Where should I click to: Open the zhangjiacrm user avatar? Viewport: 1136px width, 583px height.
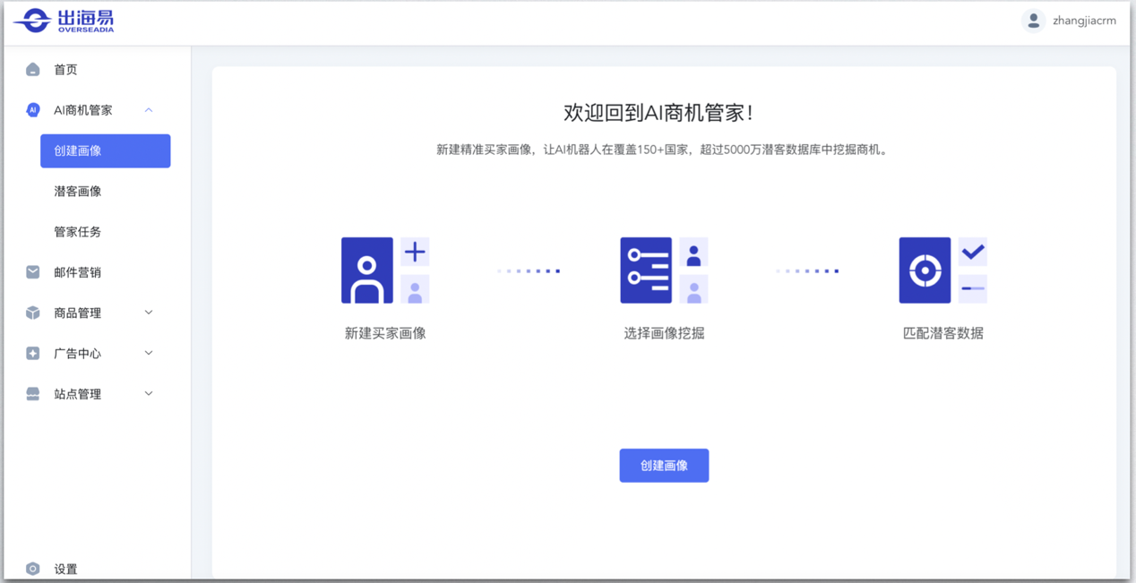[1032, 20]
